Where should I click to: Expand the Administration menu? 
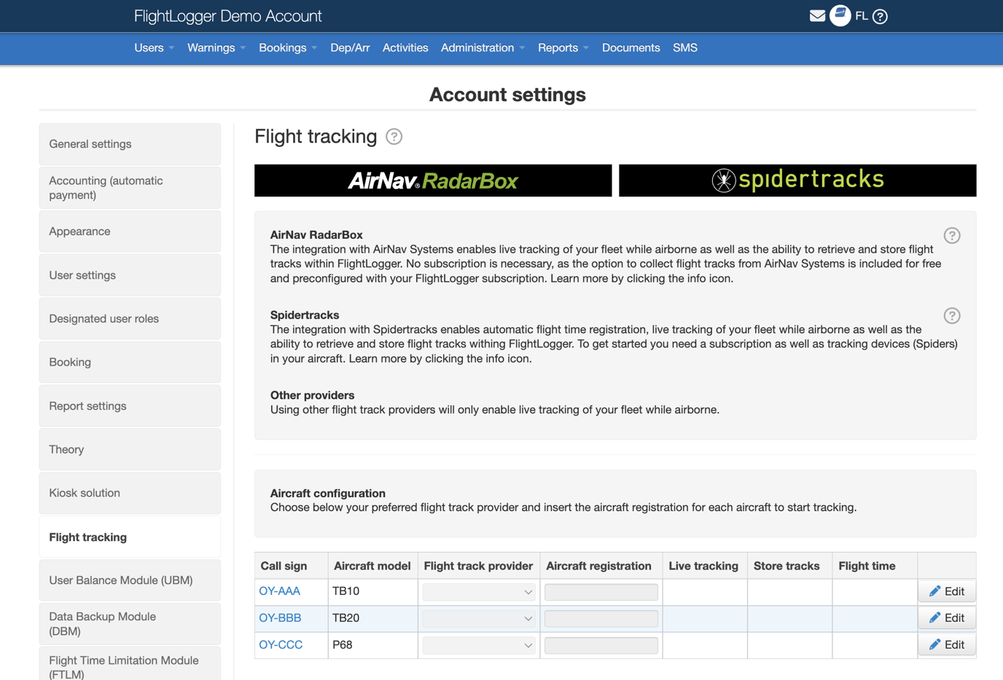pyautogui.click(x=477, y=48)
